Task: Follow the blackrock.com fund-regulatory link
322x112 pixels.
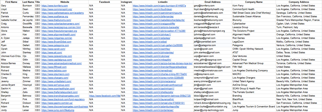Action: [63, 99]
